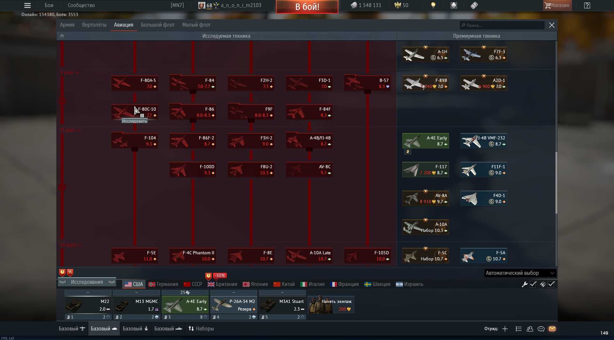Click the ammunition refill icon

(x=543, y=284)
